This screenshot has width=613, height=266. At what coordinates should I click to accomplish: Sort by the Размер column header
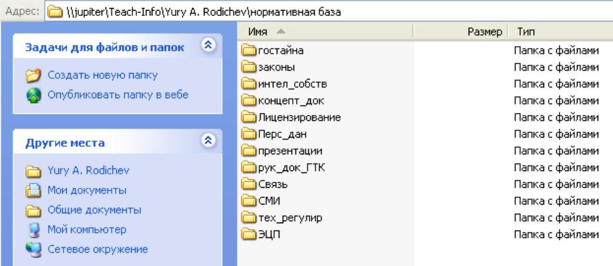pyautogui.click(x=461, y=31)
